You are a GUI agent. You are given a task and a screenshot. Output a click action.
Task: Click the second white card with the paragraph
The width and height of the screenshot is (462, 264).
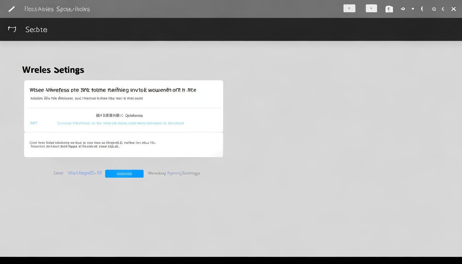tap(123, 145)
